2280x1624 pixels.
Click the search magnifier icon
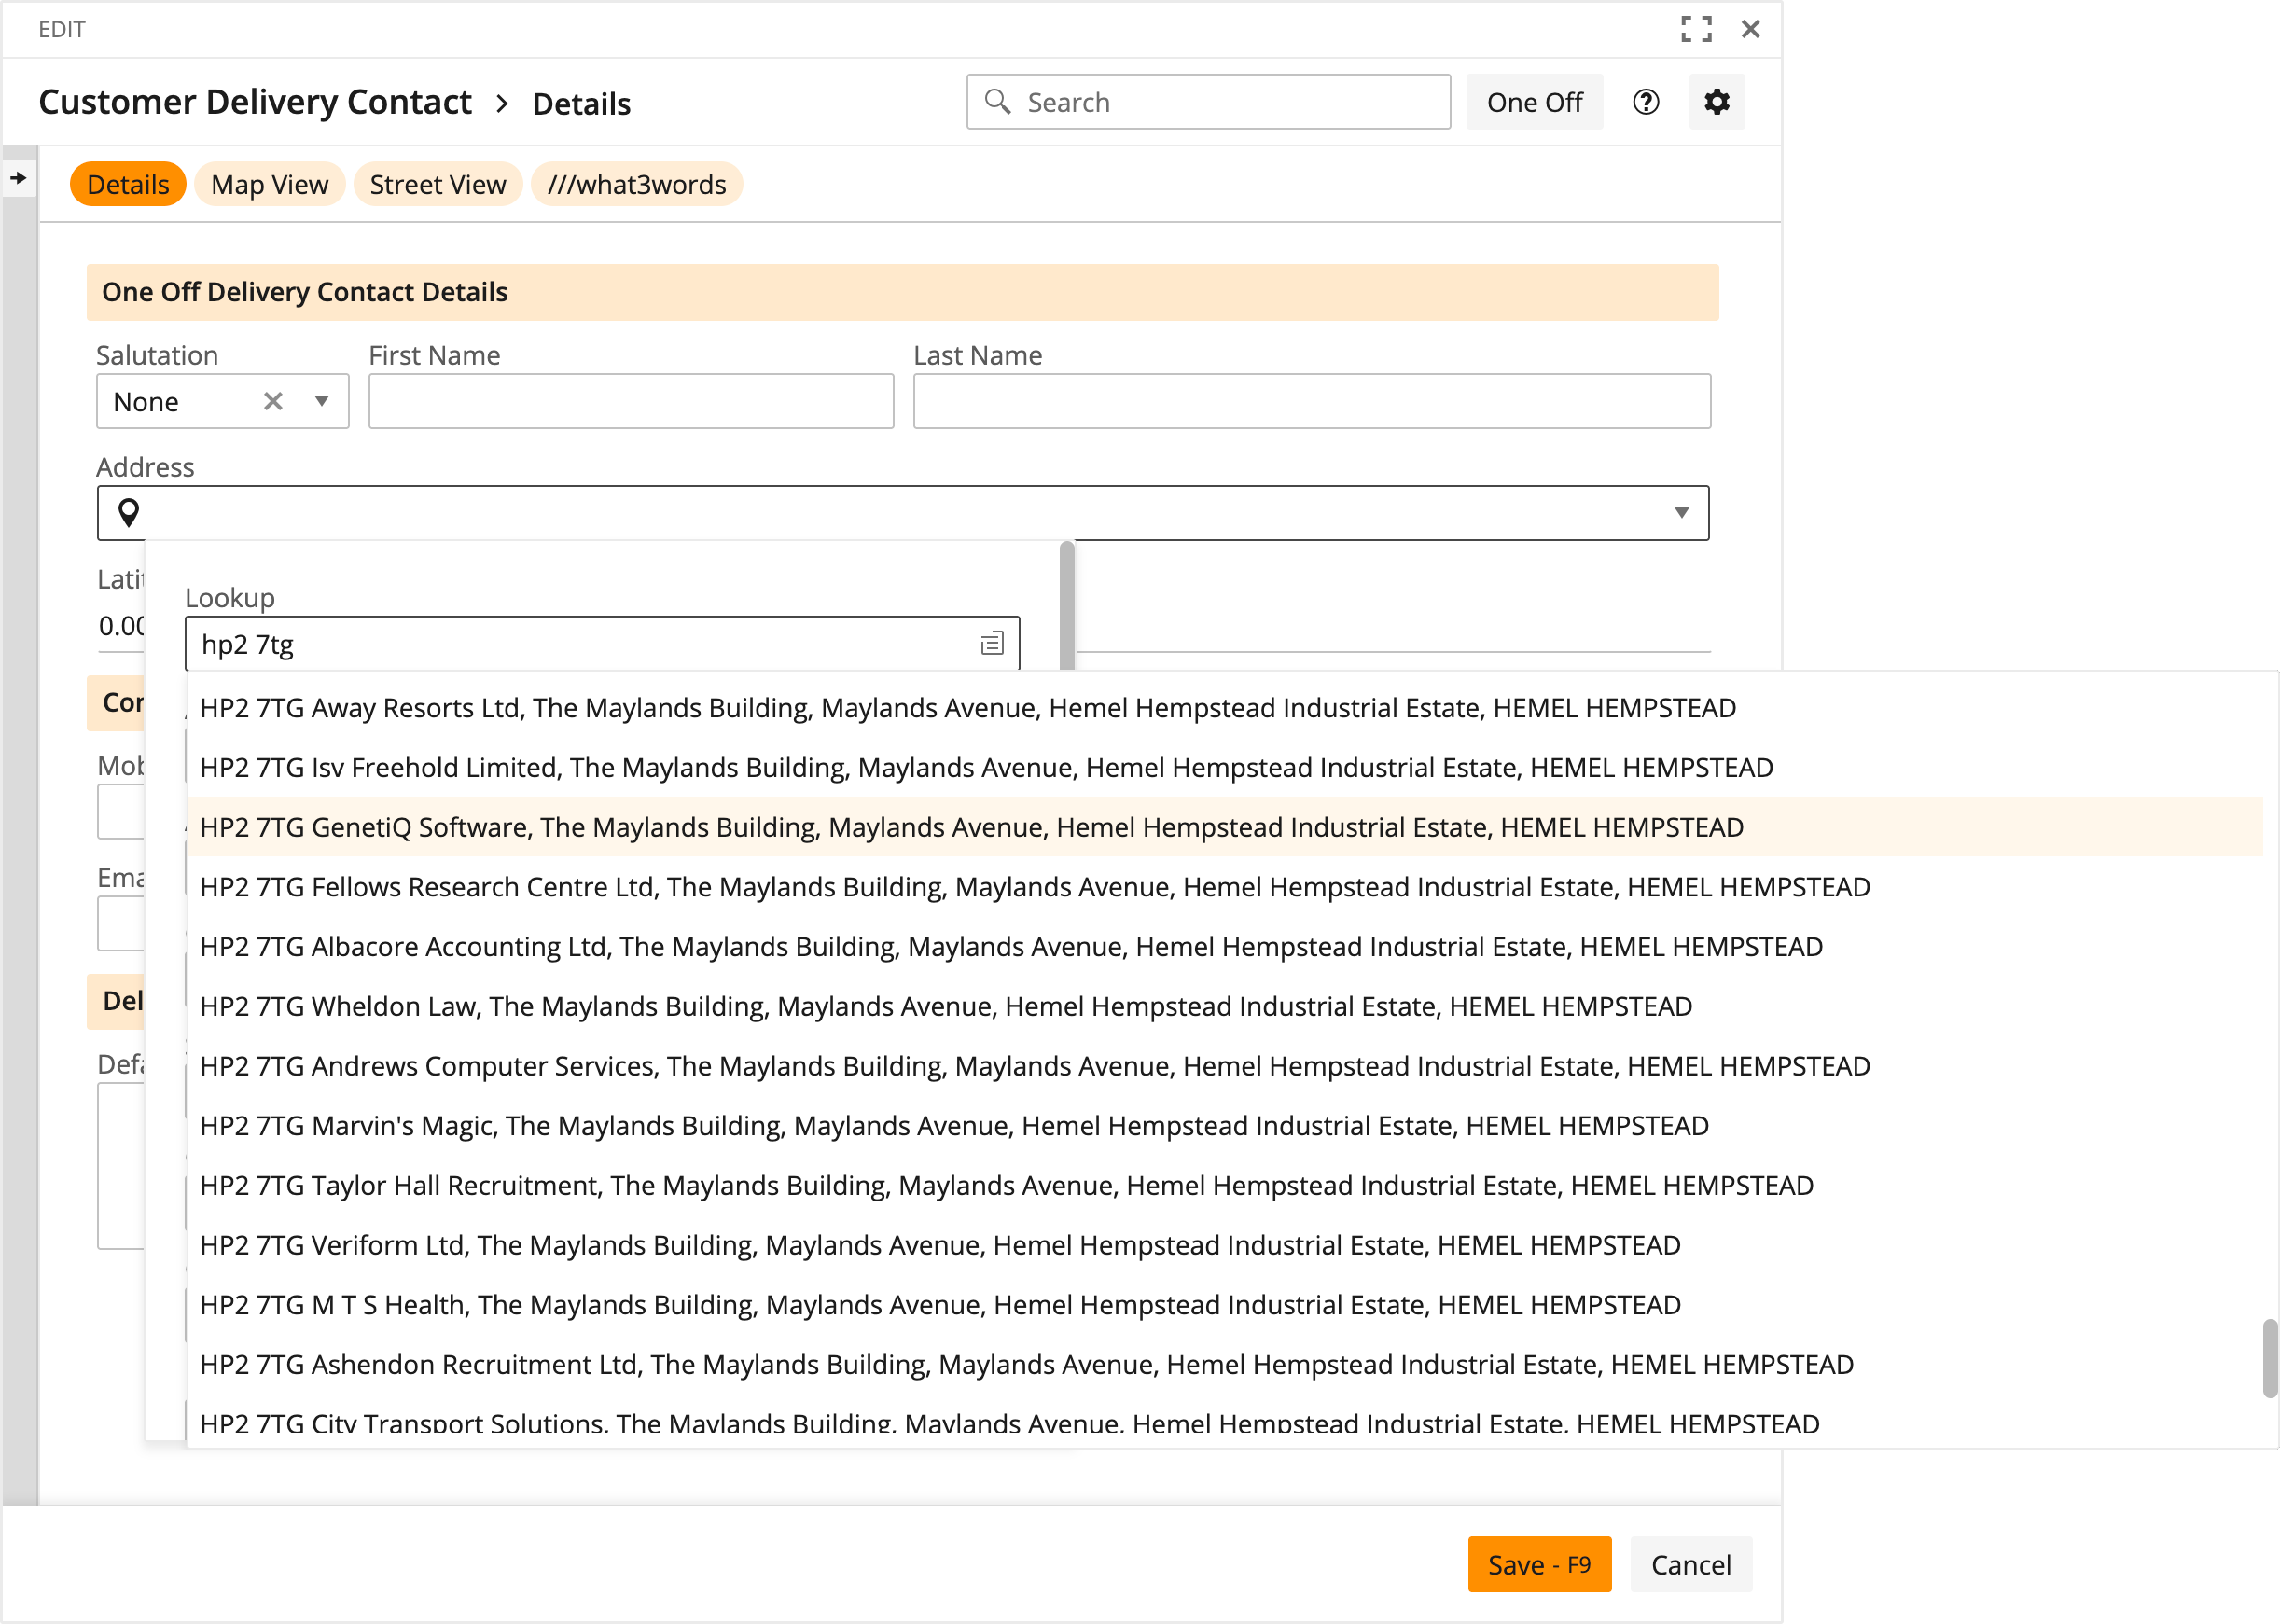pyautogui.click(x=997, y=102)
